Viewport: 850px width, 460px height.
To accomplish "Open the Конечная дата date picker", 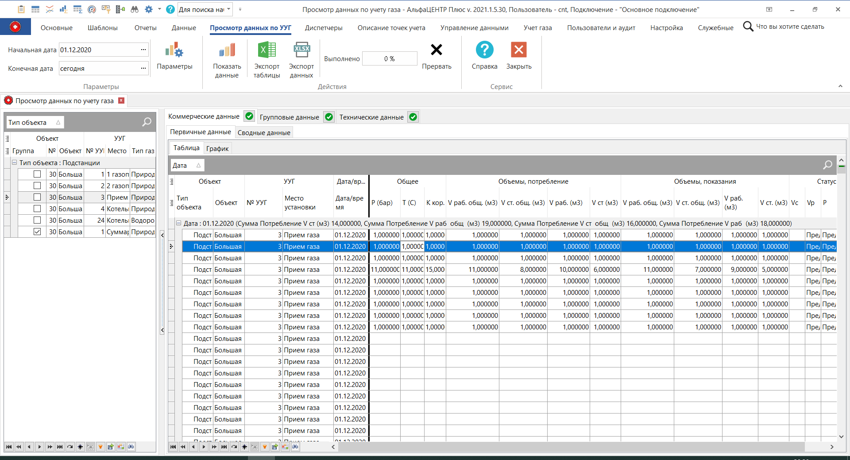I will point(143,68).
